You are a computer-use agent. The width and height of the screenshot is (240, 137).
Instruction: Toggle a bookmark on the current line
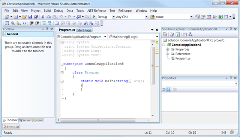coord(57,23)
